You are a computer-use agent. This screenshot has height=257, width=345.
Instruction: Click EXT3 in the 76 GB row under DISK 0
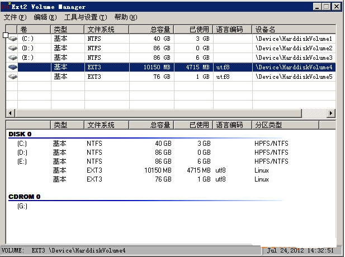coord(94,179)
